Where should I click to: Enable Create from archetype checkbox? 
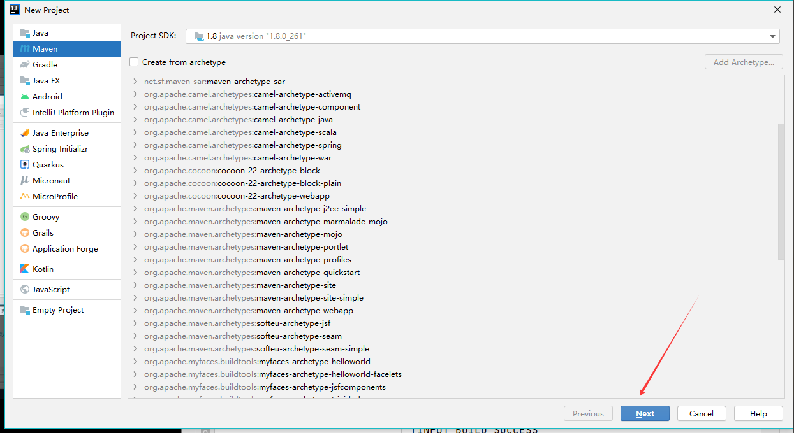[x=134, y=62]
